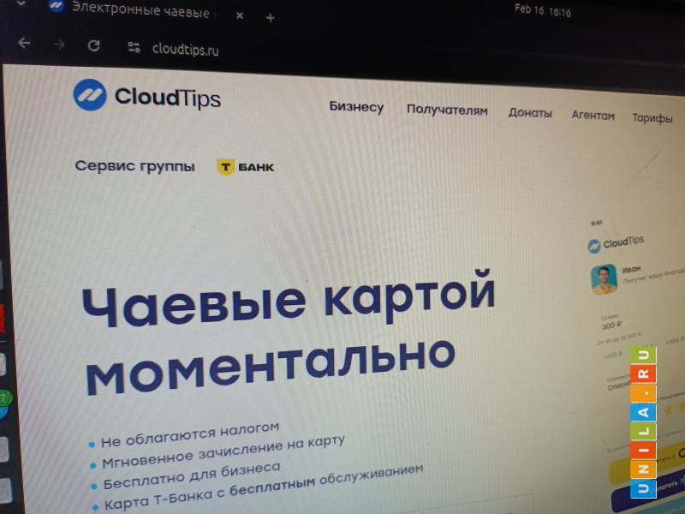685x514 pixels.
Task: Click the T-Банк yellow shield logo
Action: 226,167
